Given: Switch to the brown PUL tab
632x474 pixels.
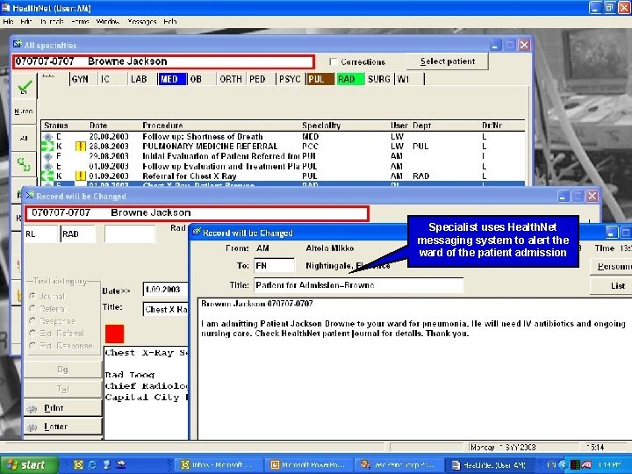Looking at the screenshot, I should click(x=320, y=79).
